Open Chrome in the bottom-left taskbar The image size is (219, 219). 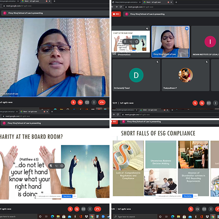point(92,216)
